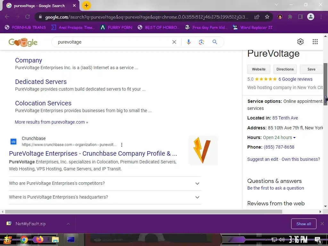This screenshot has width=328, height=246.
Task: Search by image with Lens icon
Action: pos(201,42)
